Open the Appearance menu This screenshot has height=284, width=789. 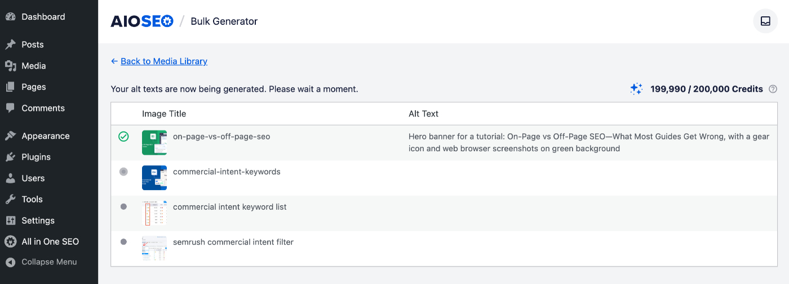[45, 136]
